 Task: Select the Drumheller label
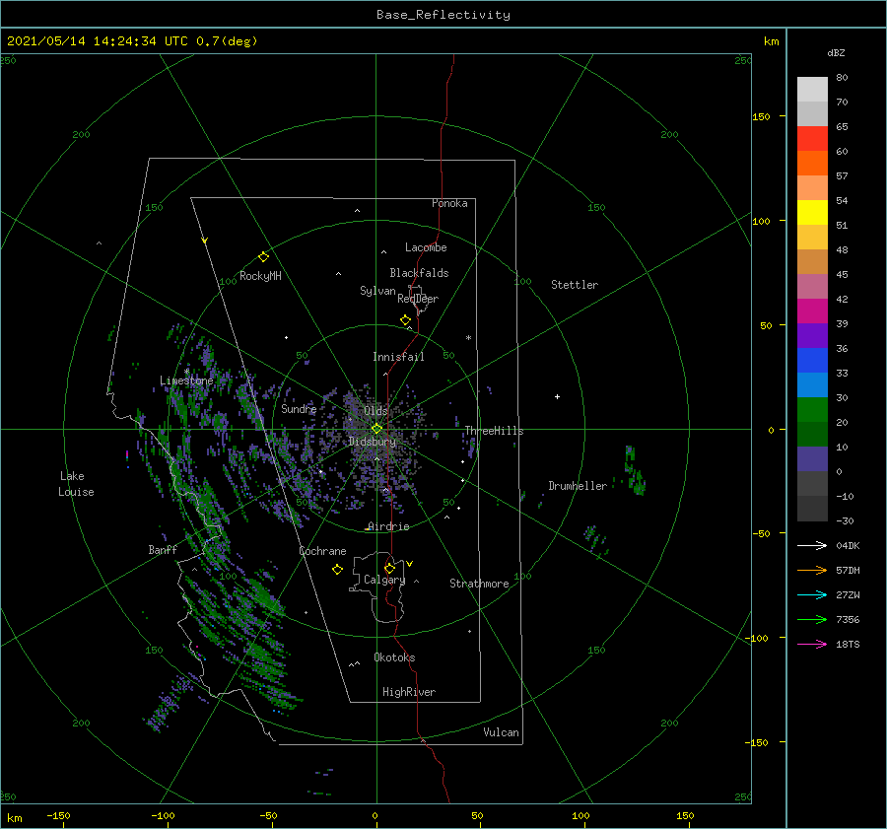578,486
